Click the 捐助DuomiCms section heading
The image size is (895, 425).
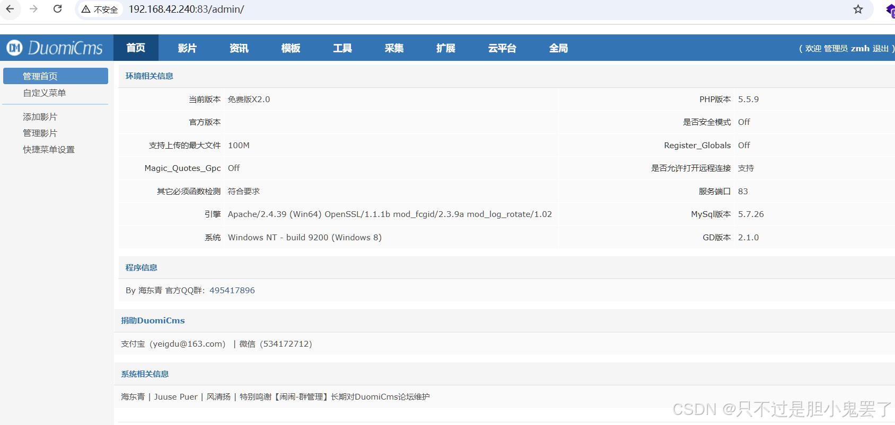pyautogui.click(x=153, y=321)
